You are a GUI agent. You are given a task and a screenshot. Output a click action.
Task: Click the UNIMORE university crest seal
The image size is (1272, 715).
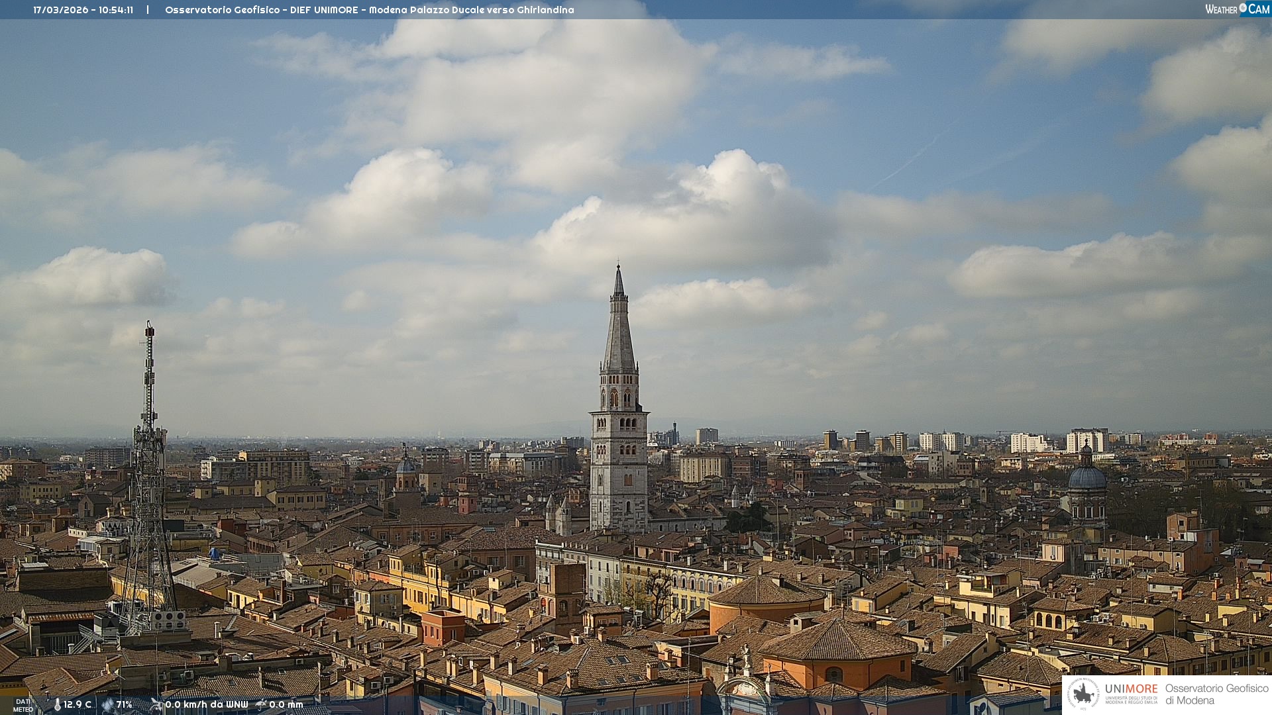tap(1084, 694)
